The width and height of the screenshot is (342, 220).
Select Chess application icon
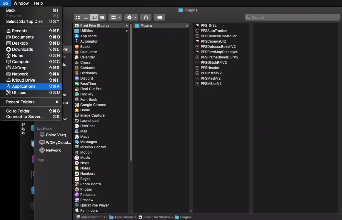point(77,63)
